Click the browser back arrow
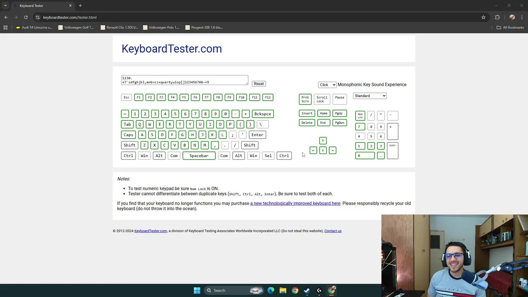 point(6,17)
